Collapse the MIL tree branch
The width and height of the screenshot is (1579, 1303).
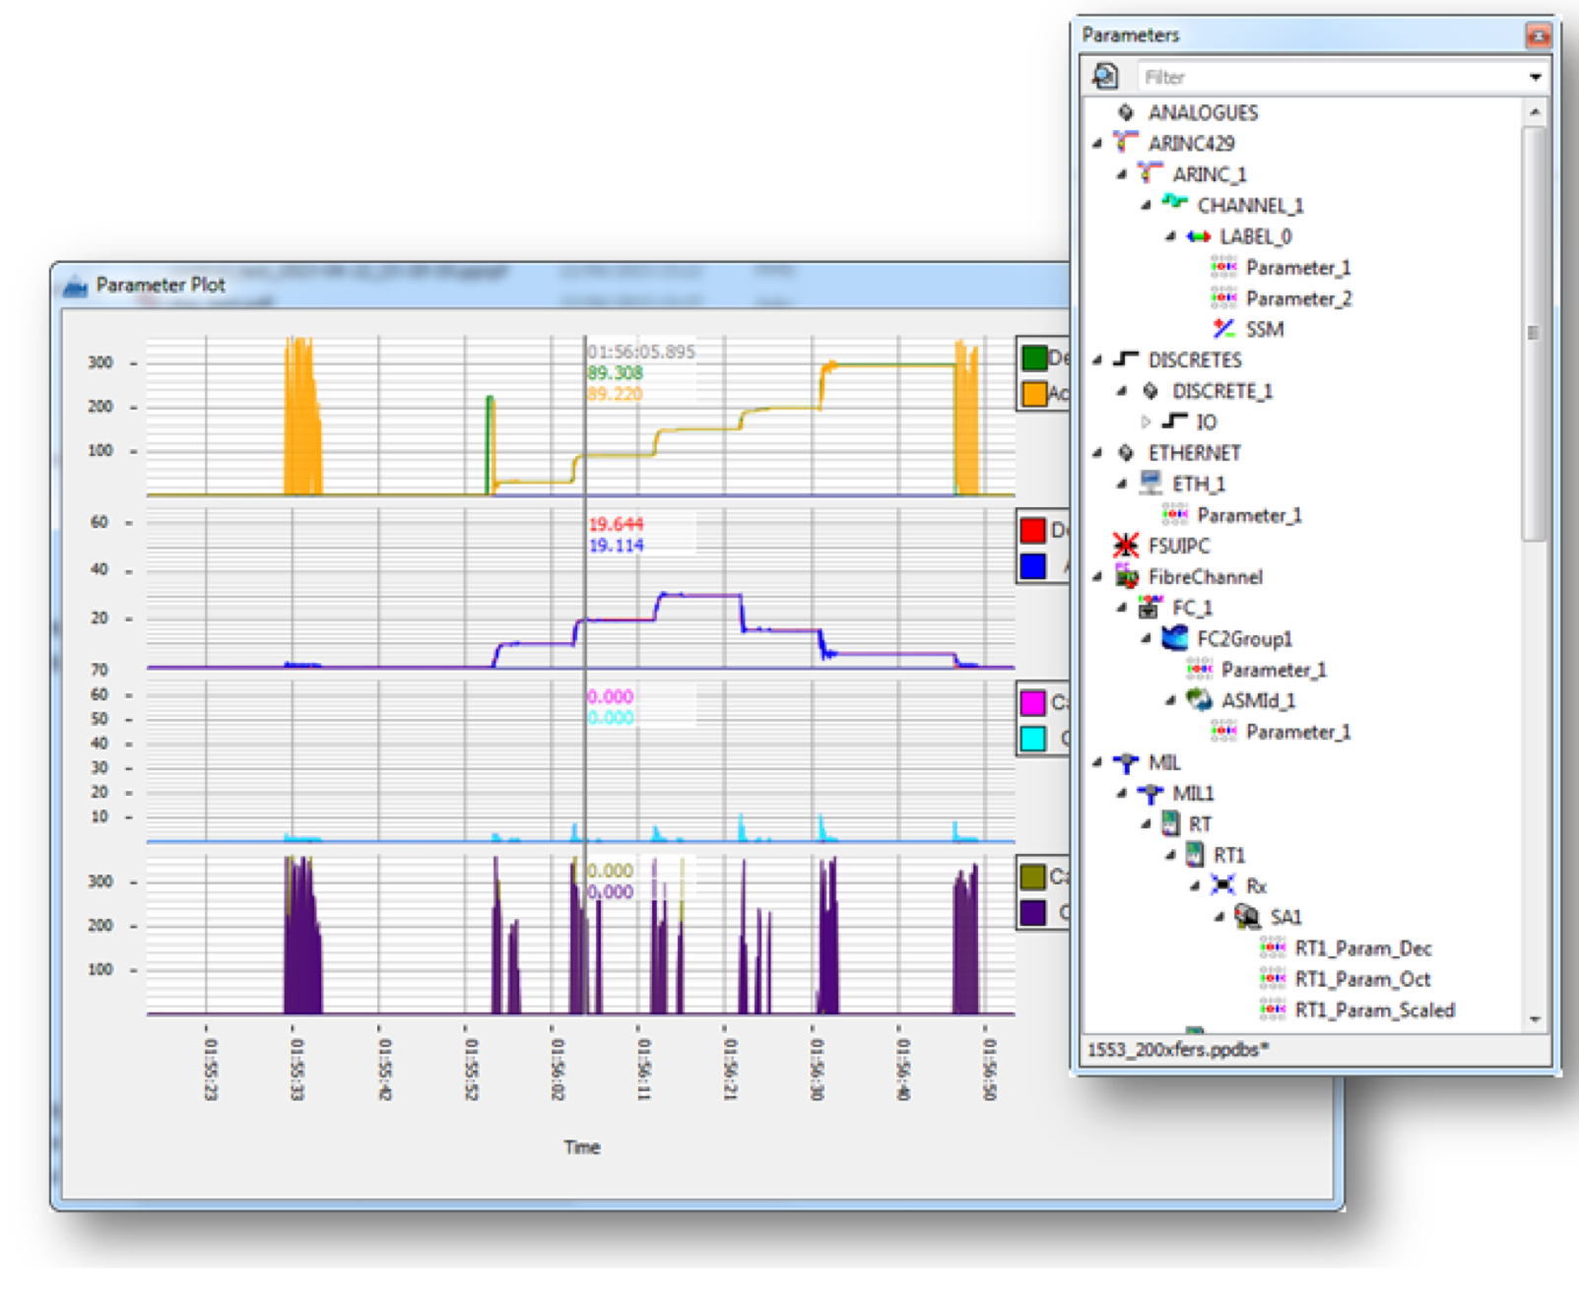coord(1096,762)
